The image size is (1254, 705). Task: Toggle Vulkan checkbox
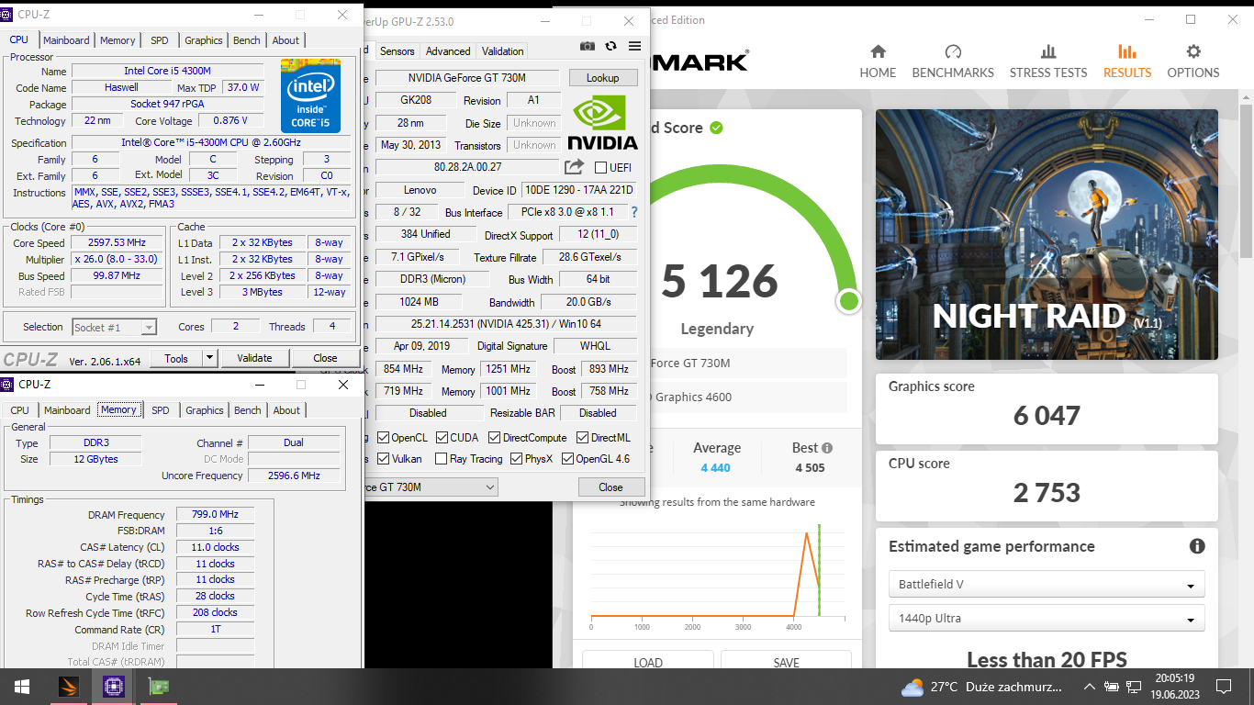(x=383, y=459)
